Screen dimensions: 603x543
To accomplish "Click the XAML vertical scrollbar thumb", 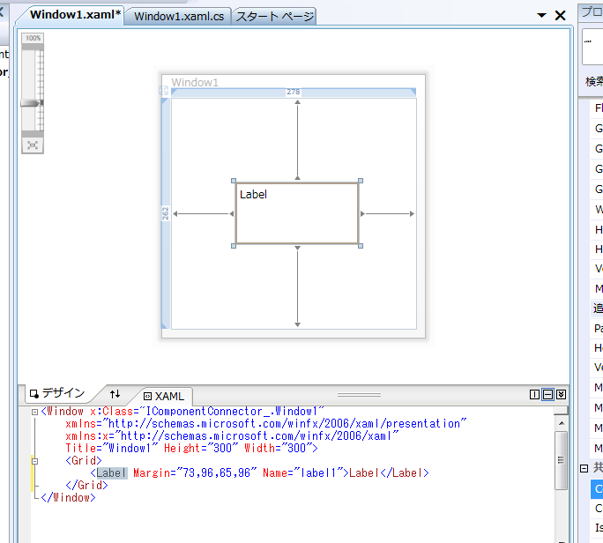I will 562,460.
